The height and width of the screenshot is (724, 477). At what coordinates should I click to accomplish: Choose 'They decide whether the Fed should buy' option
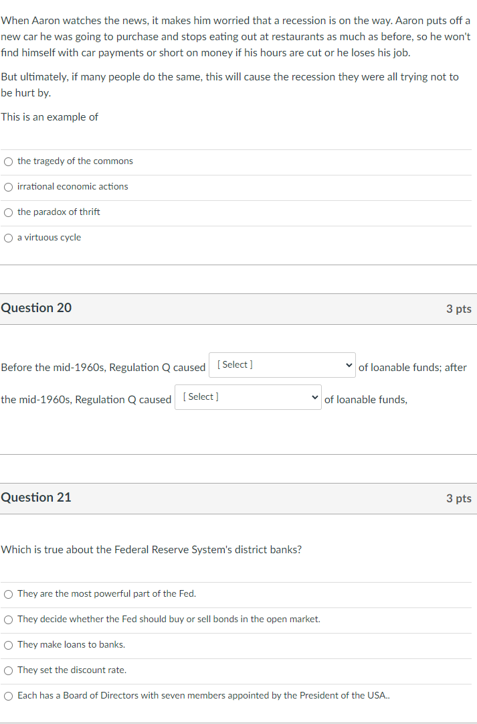pos(8,620)
